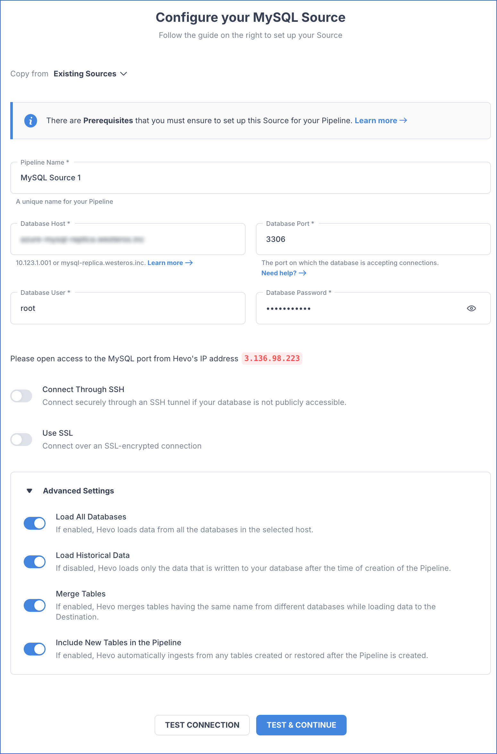Click the 'Configure your MySQL Source' title
This screenshot has height=754, width=497.
250,17
